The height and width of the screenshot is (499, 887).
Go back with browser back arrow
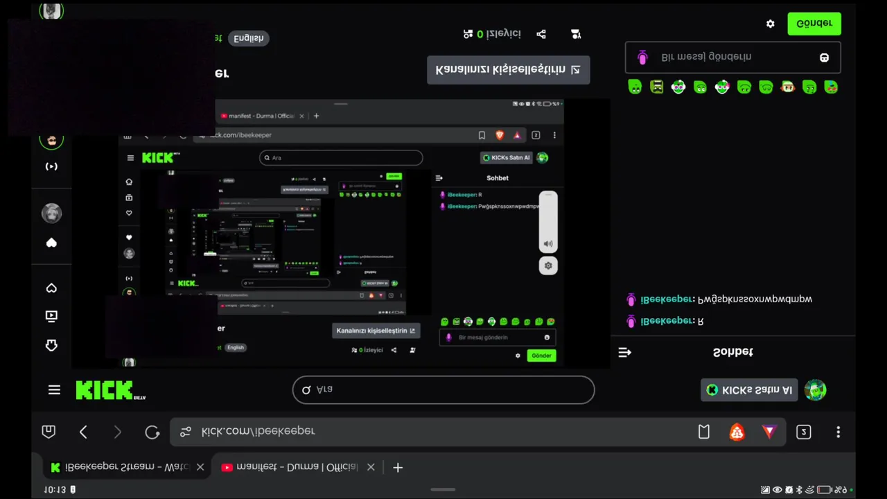pos(83,432)
